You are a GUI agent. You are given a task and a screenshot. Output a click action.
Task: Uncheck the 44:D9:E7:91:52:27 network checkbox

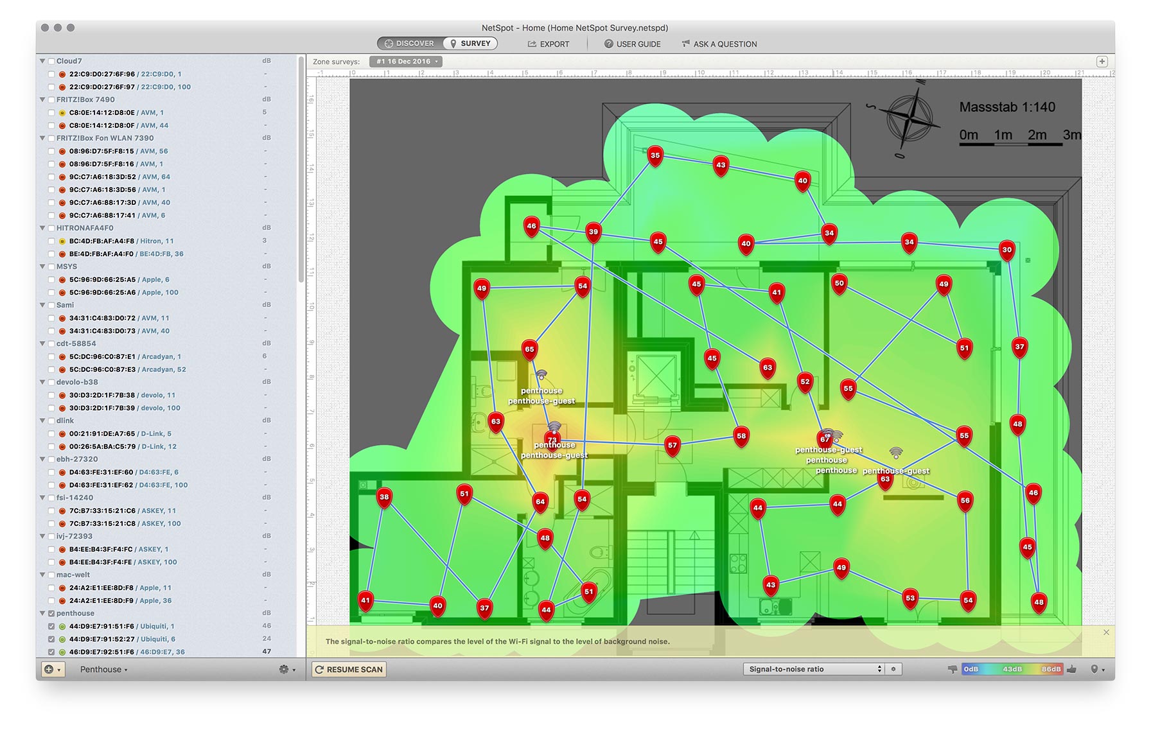point(51,639)
